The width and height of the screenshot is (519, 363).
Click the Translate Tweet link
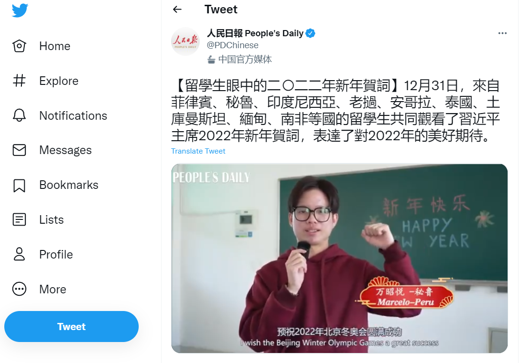[198, 151]
